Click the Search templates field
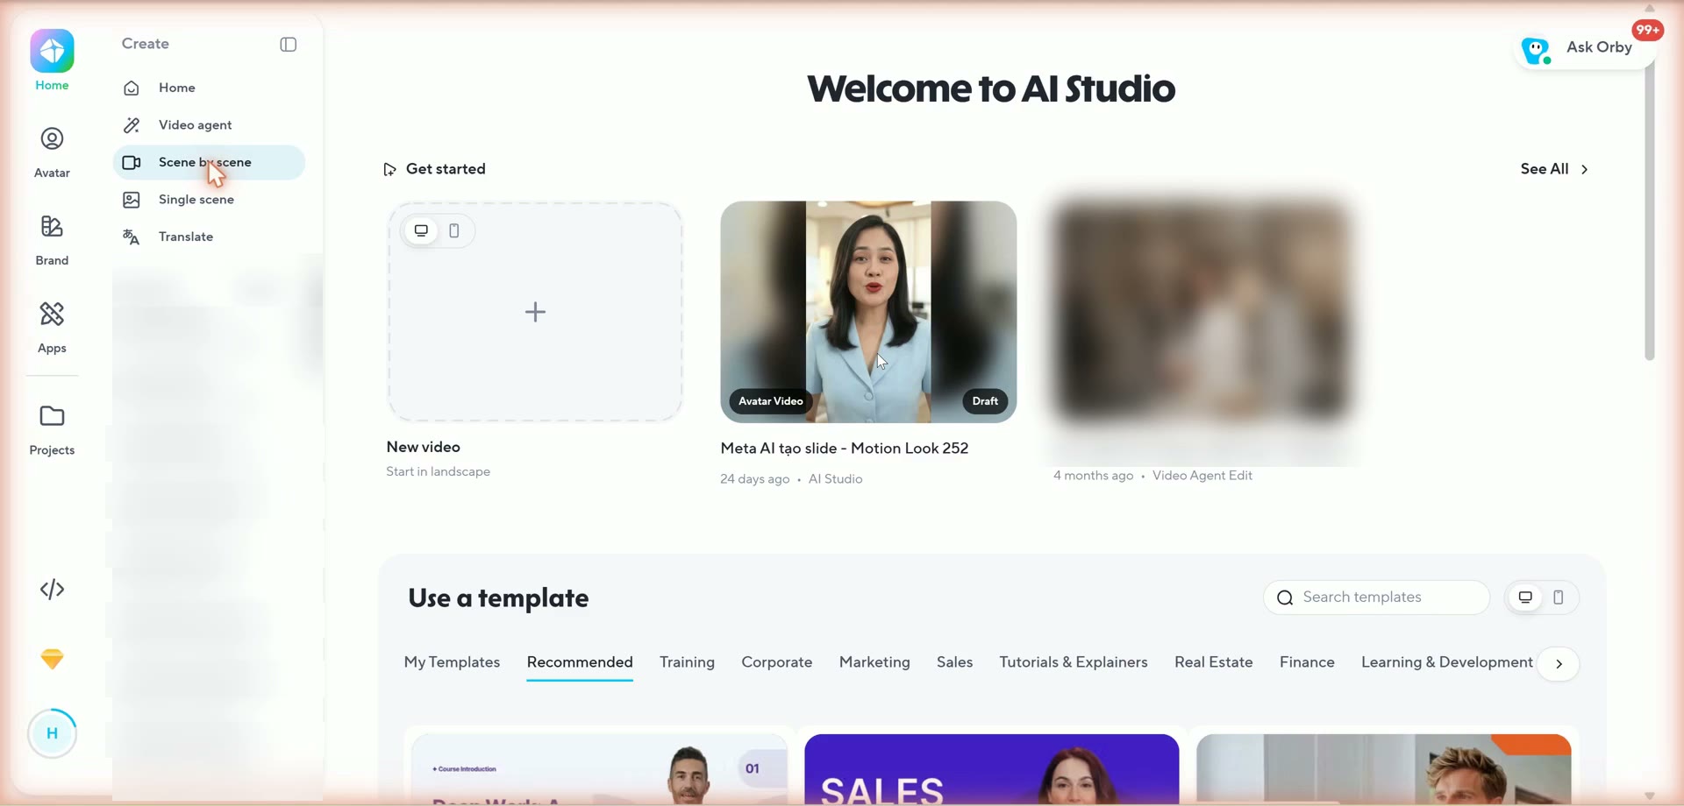Screen dimensions: 1684x806 click(x=1376, y=597)
